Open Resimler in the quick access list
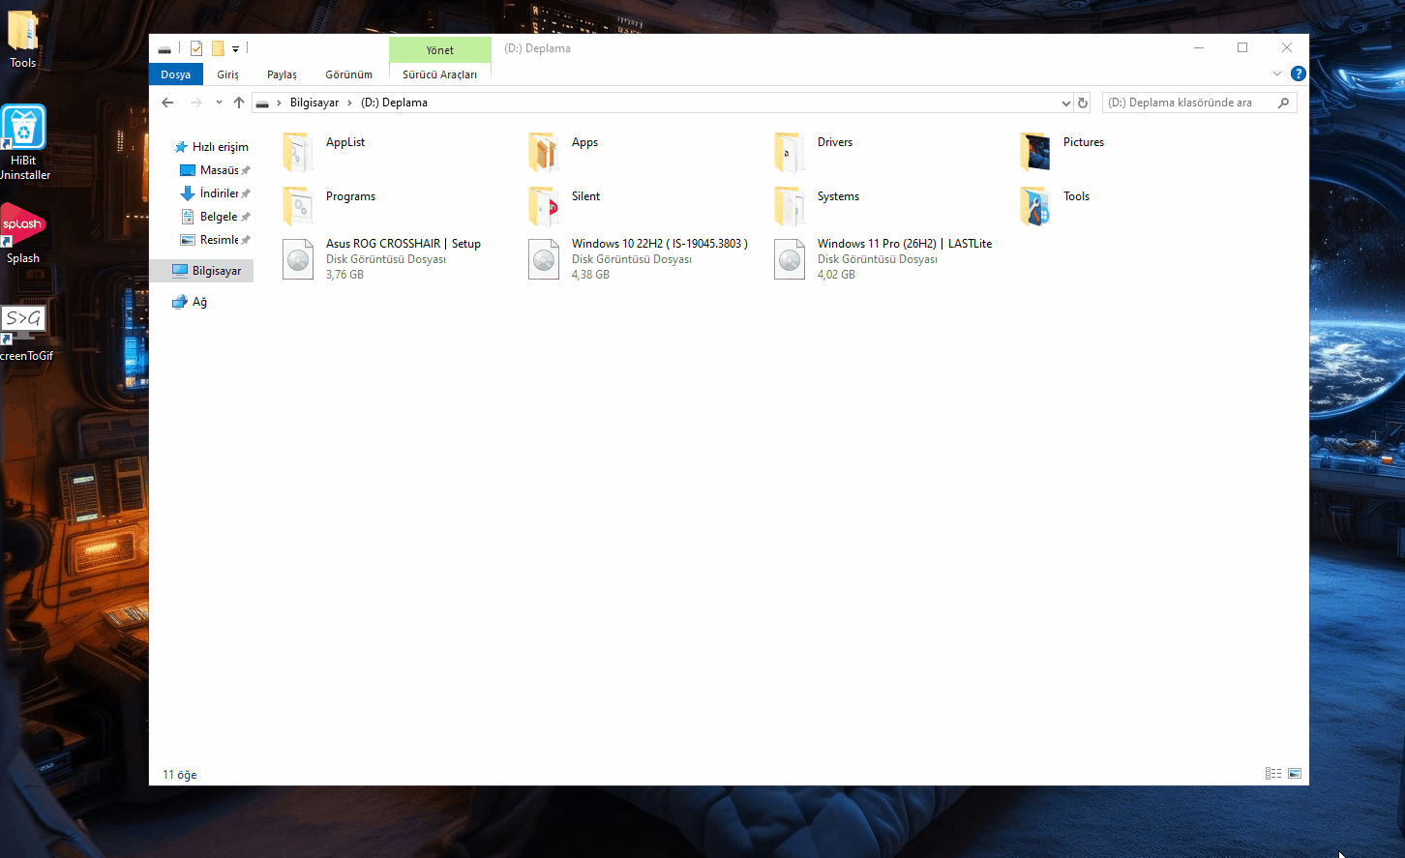 [215, 240]
